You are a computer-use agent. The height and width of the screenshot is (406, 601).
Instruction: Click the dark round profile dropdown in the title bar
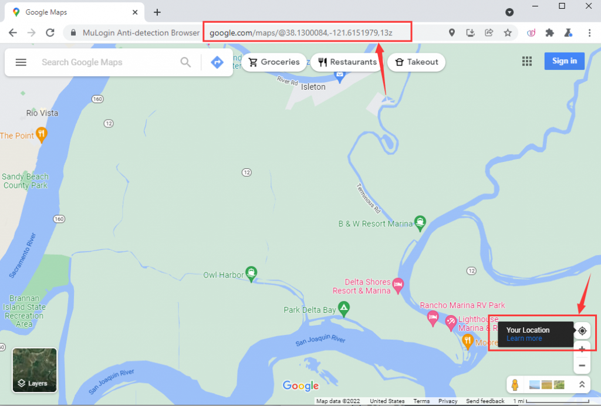tap(509, 12)
